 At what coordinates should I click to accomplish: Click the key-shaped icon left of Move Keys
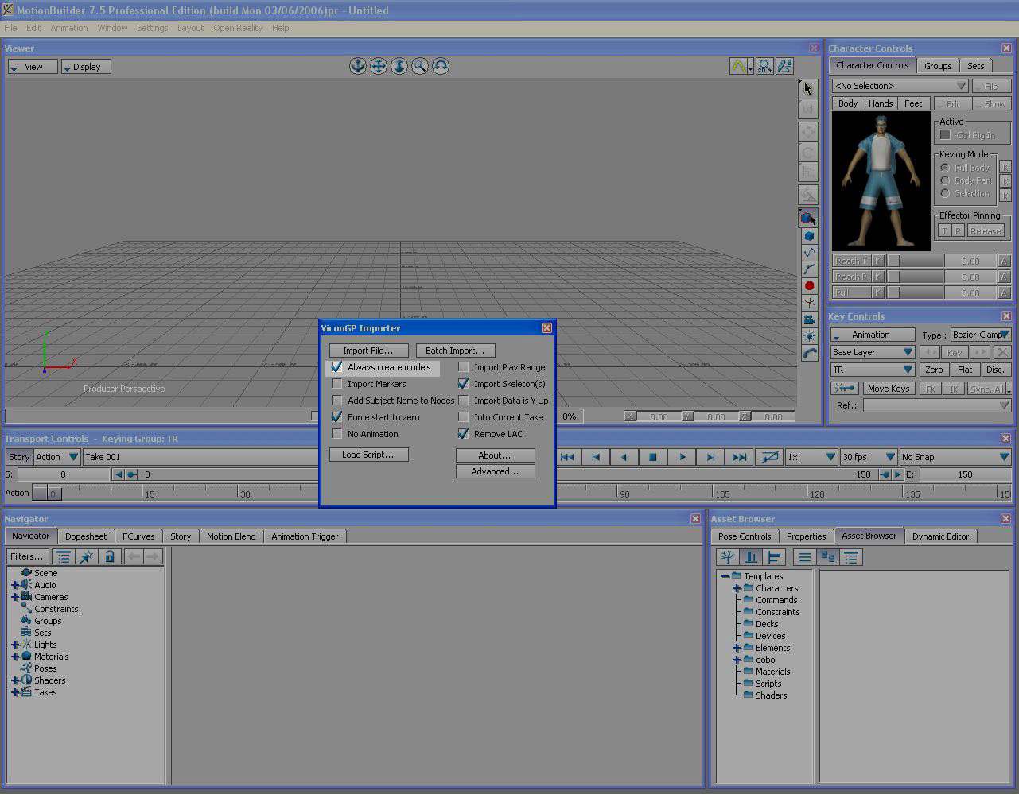[845, 389]
